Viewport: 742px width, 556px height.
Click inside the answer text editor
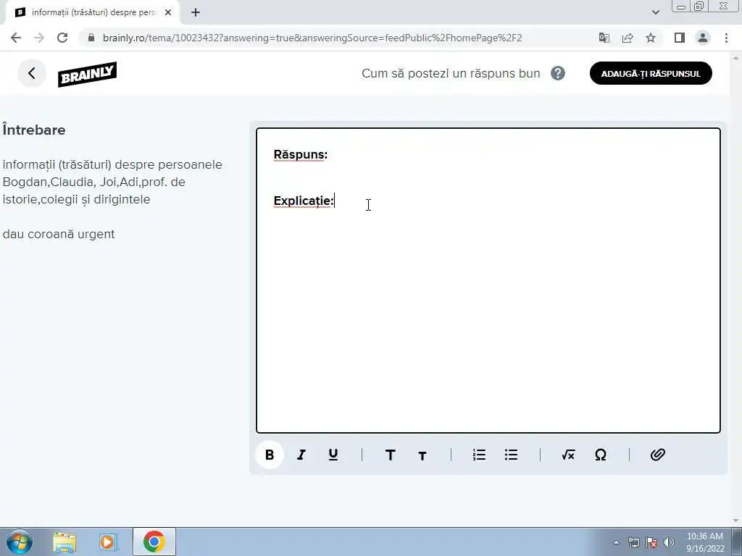pyautogui.click(x=488, y=280)
